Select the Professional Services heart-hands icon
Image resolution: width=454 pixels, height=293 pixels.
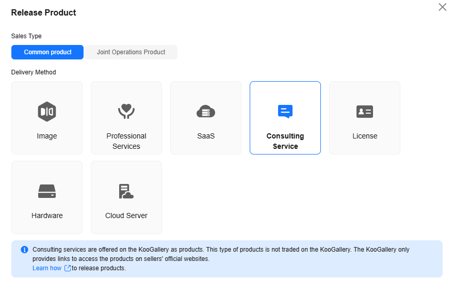click(126, 112)
